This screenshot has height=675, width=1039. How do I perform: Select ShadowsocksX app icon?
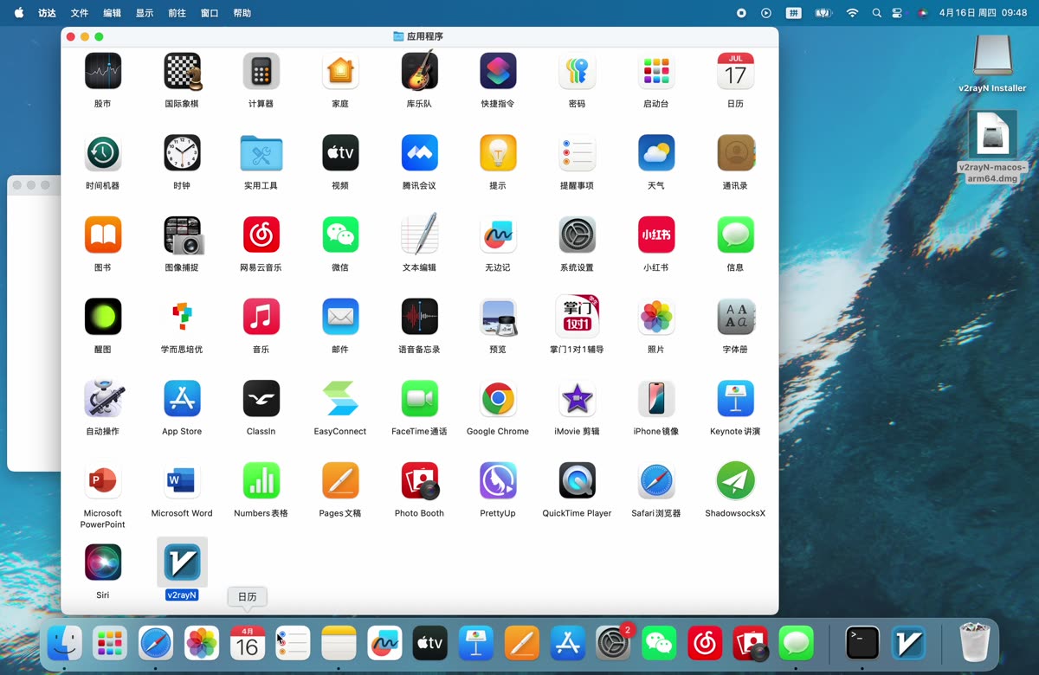[x=735, y=480]
